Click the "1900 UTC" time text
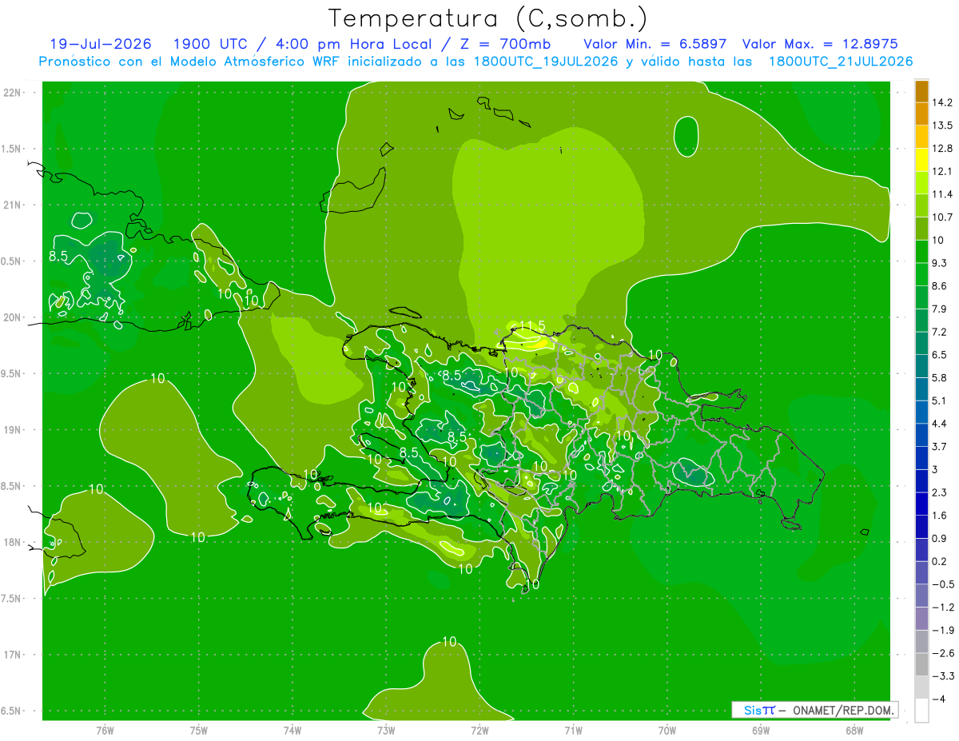 point(210,44)
